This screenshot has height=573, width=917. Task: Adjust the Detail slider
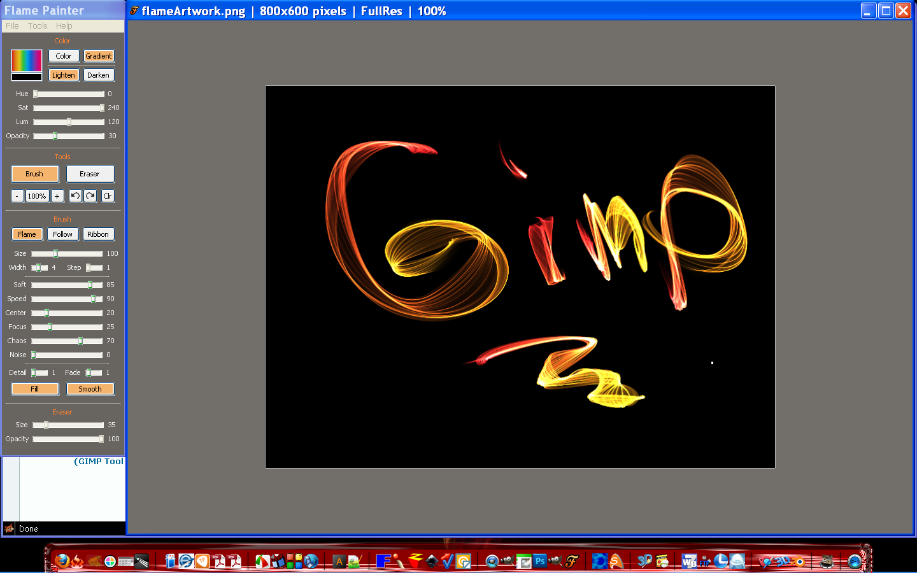[39, 372]
